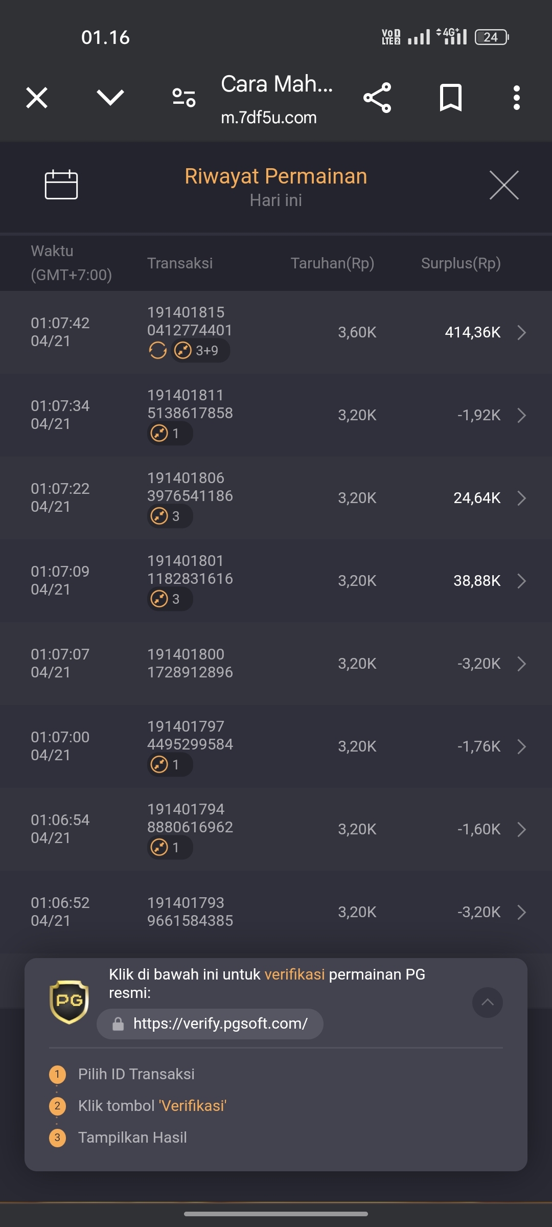This screenshot has height=1227, width=552.
Task: Close the Riwayat Permainan panel
Action: click(504, 185)
